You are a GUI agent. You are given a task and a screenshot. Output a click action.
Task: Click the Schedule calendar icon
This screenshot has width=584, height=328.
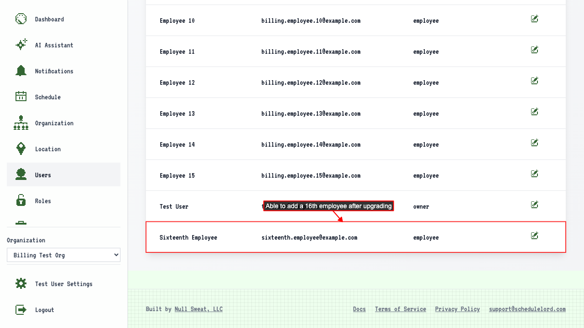21,97
